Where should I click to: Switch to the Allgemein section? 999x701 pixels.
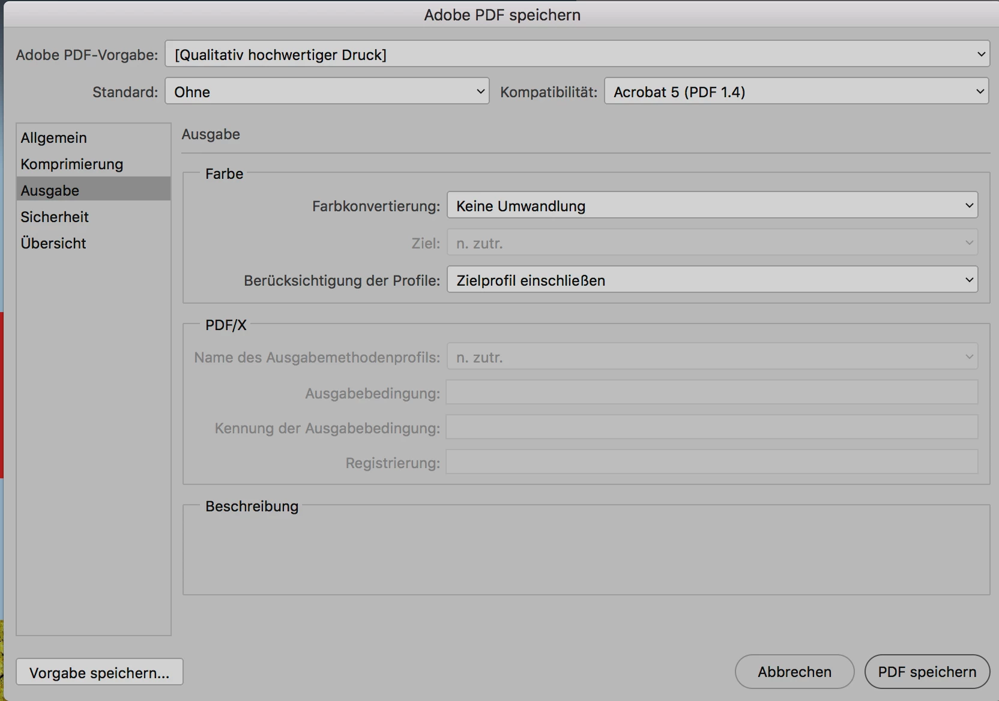[x=94, y=137]
